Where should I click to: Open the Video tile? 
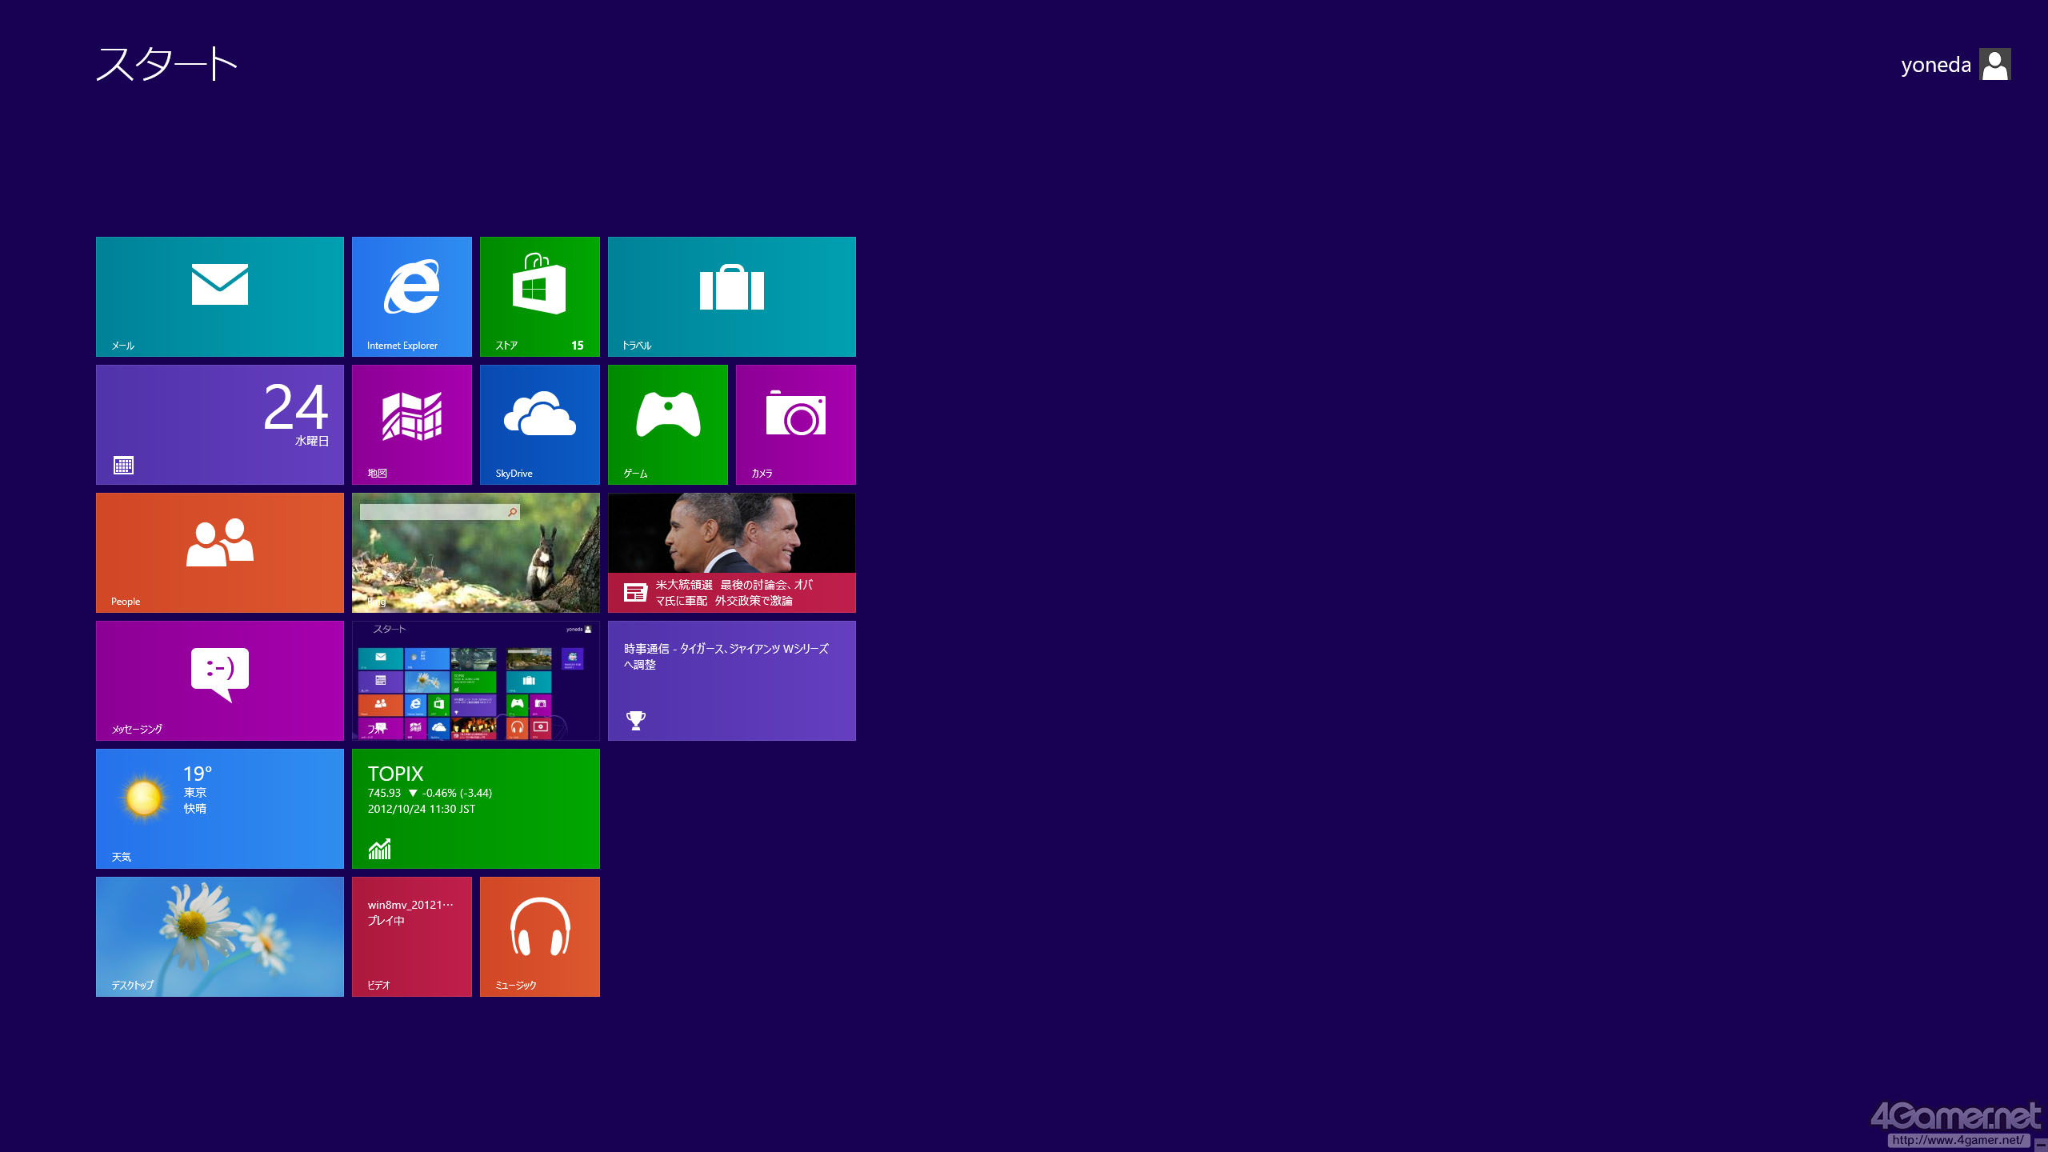click(412, 936)
